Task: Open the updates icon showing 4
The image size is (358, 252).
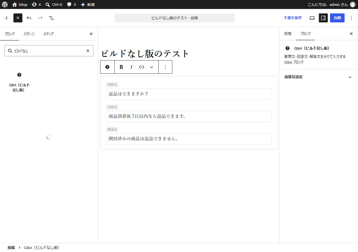Action: point(36,4)
